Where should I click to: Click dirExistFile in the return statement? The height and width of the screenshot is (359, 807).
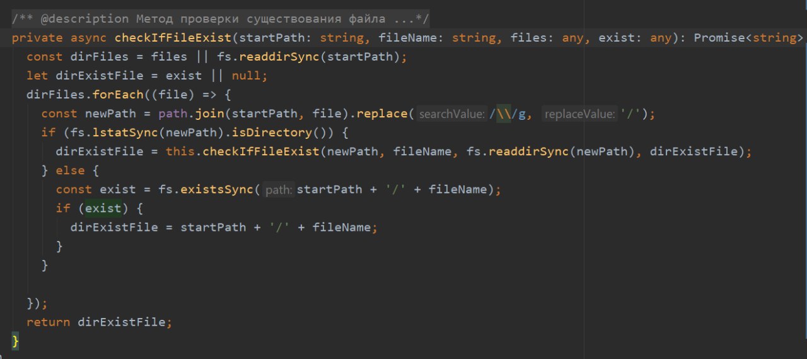[122, 322]
